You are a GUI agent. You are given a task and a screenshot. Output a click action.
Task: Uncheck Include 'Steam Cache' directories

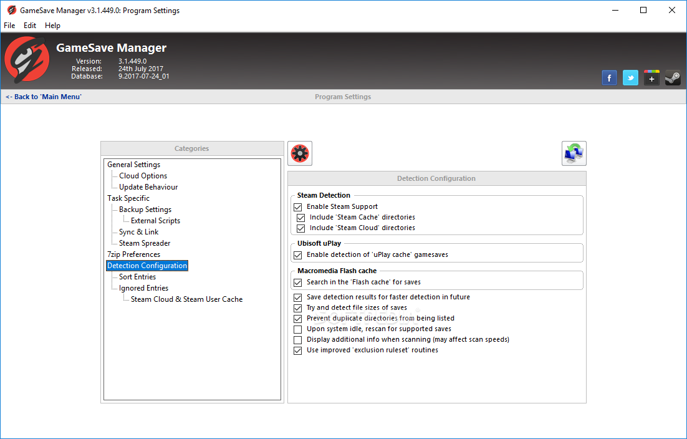coord(300,217)
